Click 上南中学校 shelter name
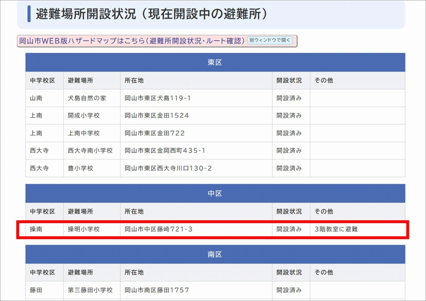The image size is (426, 301). 84,133
